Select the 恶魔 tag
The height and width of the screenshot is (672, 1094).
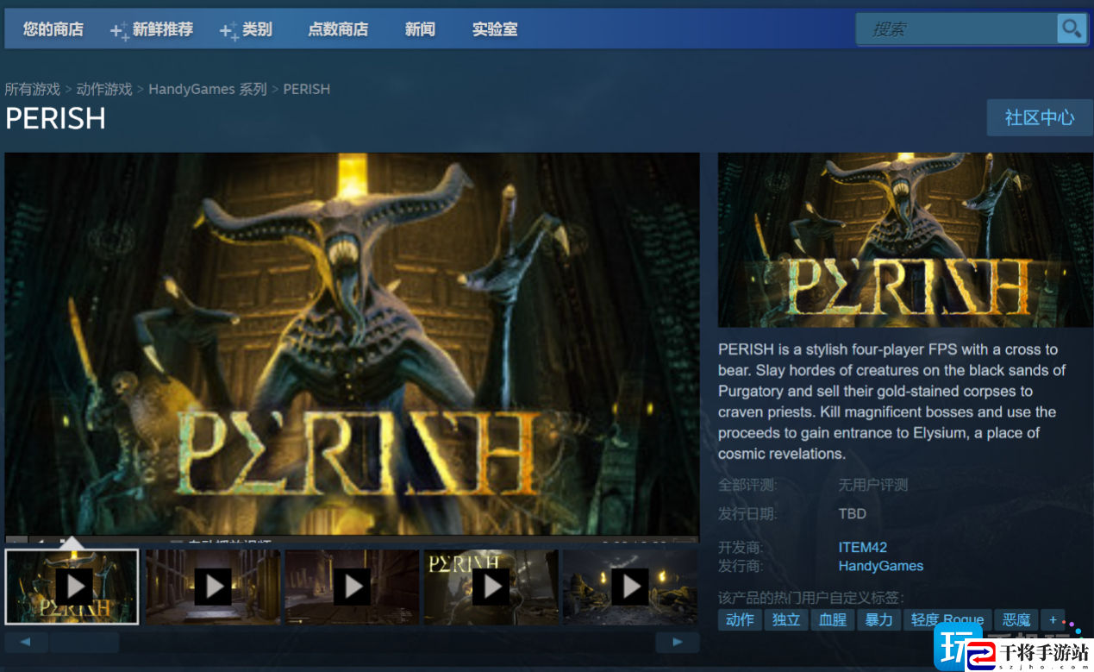point(1016,619)
